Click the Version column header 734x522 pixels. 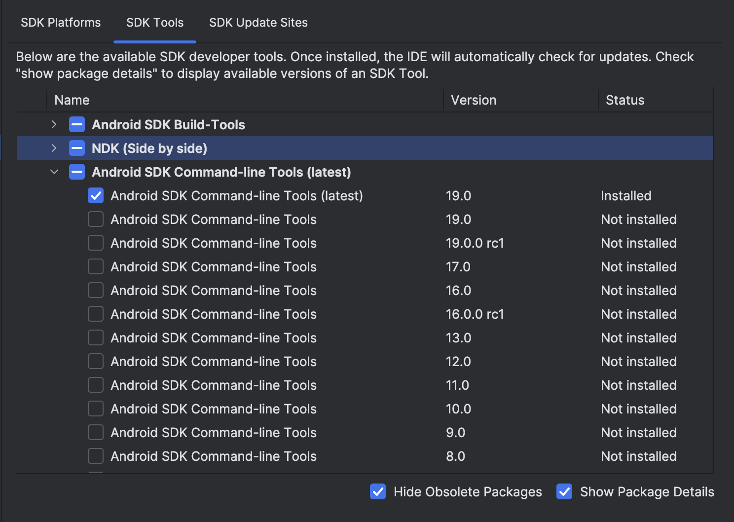[521, 100]
